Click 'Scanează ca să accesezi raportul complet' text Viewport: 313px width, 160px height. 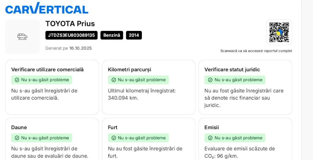pyautogui.click(x=256, y=51)
